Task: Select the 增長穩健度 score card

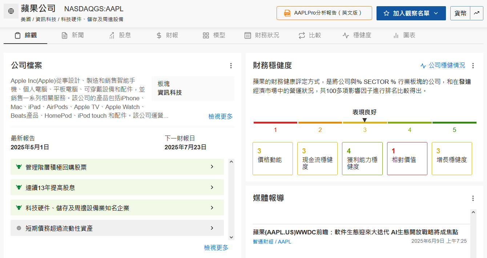Action: 452,158
